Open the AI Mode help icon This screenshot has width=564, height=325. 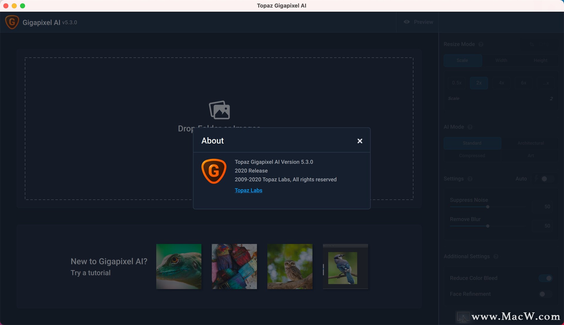[470, 127]
